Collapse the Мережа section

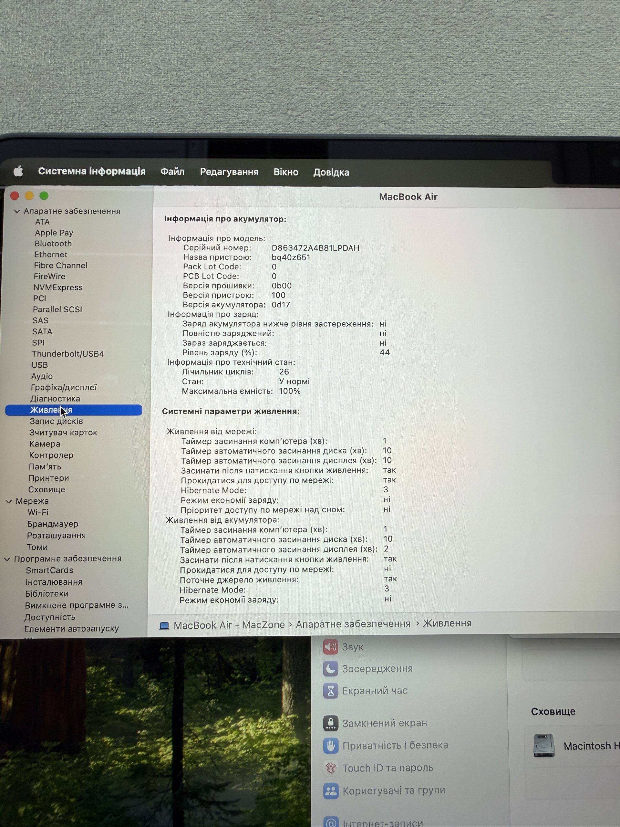pyautogui.click(x=9, y=501)
